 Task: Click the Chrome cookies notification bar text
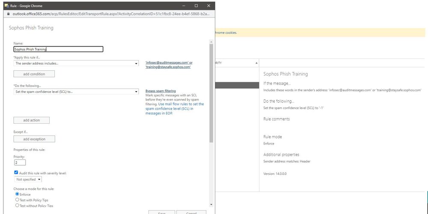tap(226, 33)
